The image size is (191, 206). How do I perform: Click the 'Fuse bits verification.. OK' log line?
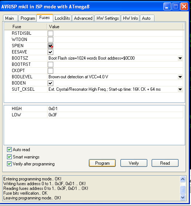[x=25, y=193]
